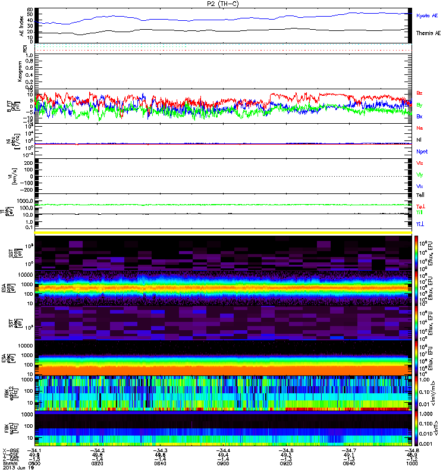Click the blue "Ti⊥" legend label

click(420, 224)
